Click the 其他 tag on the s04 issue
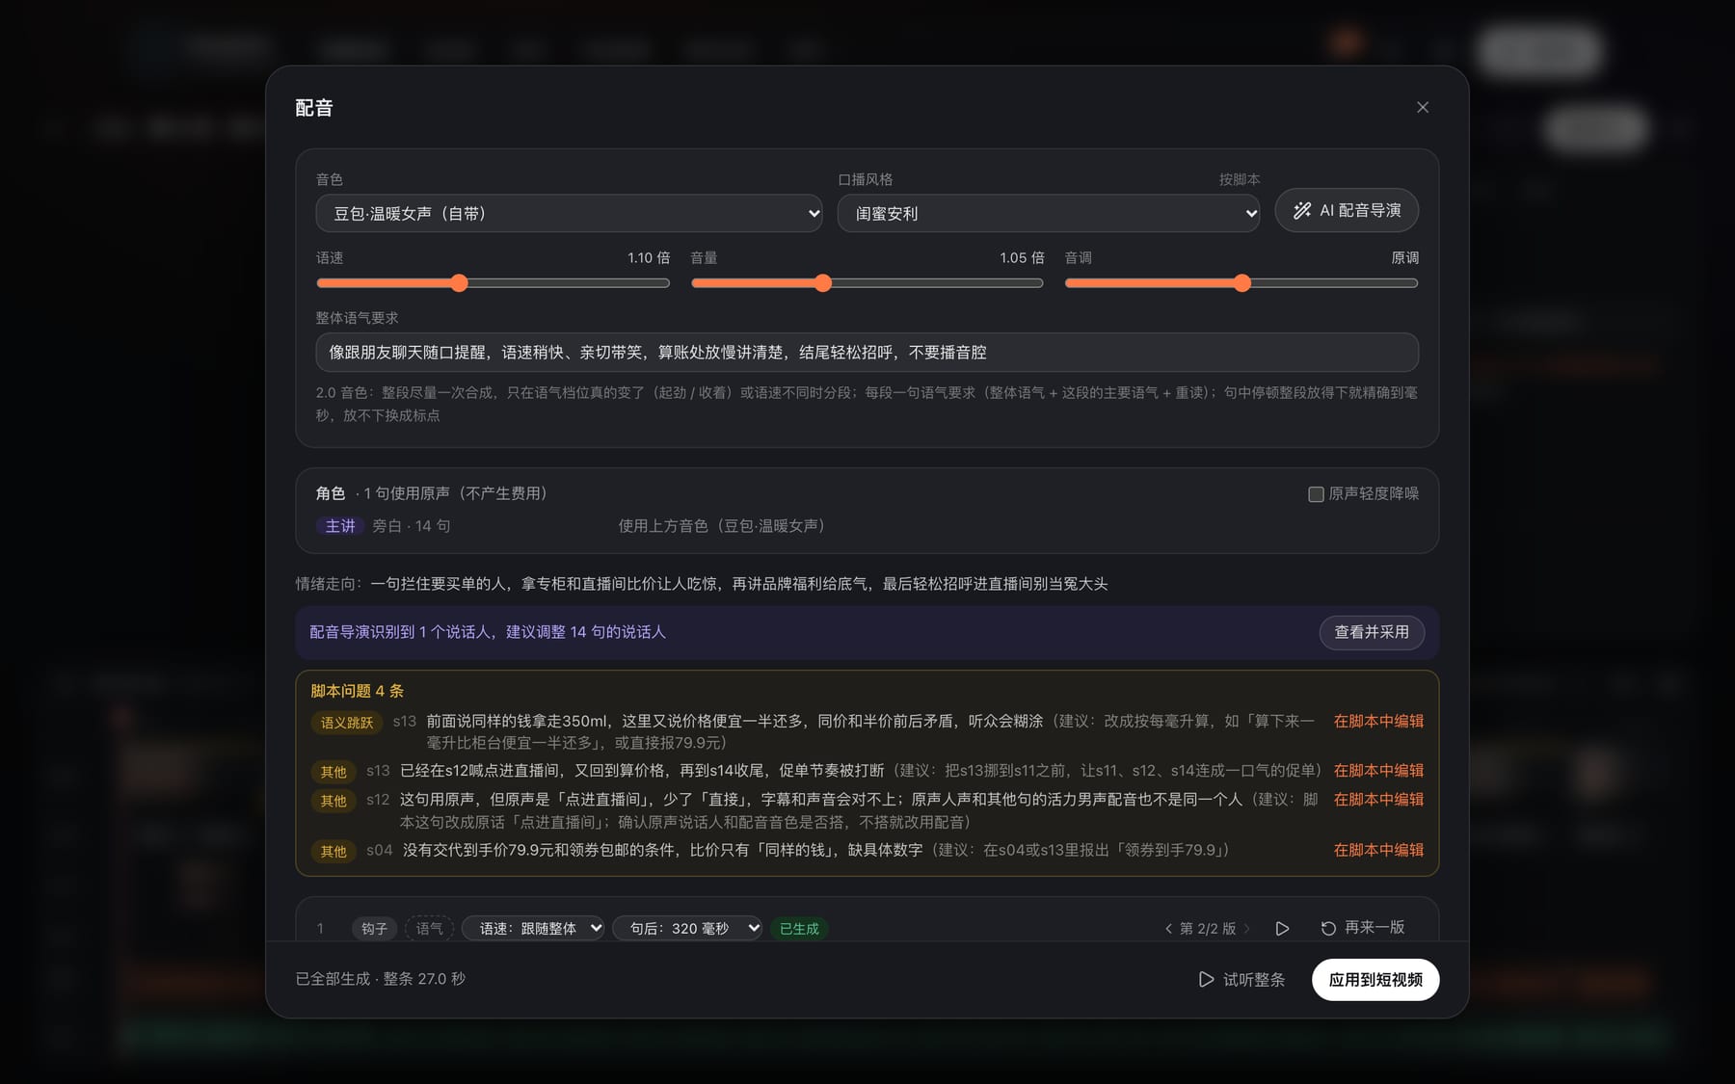Screen dimensions: 1735x1084 [x=334, y=851]
